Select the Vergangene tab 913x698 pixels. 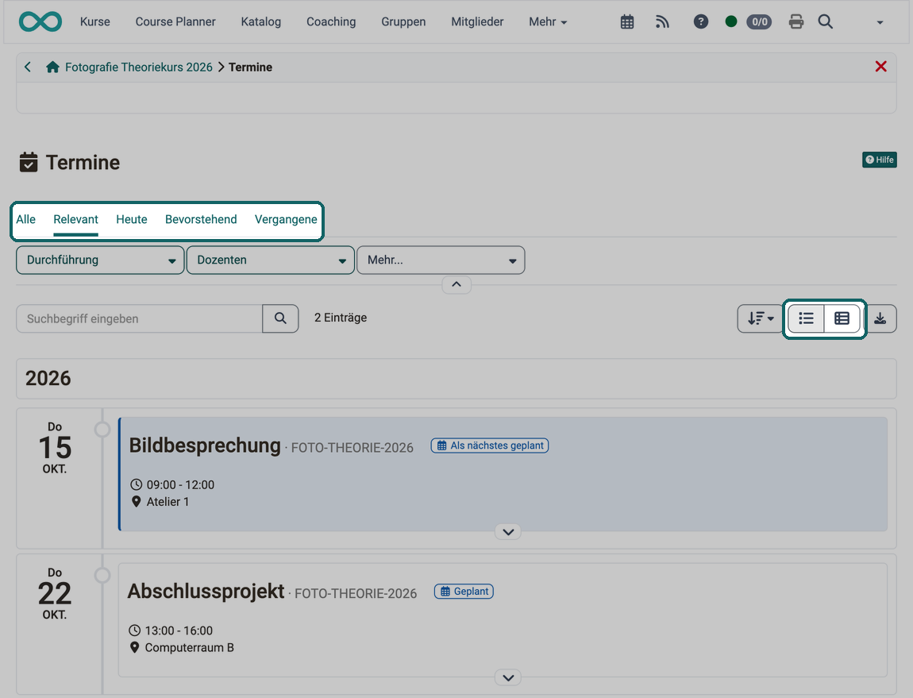[286, 220]
